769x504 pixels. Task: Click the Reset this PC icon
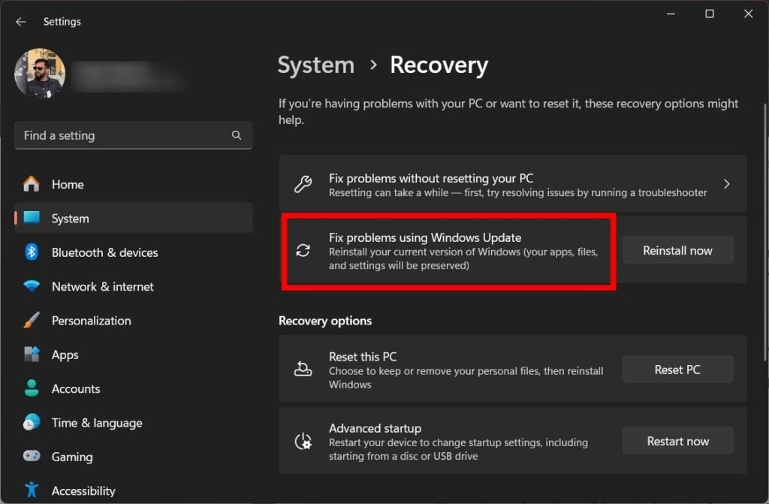pyautogui.click(x=303, y=369)
